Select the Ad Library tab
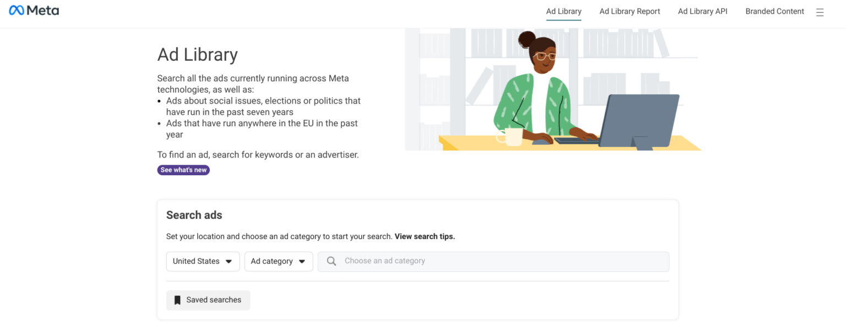This screenshot has width=846, height=324. coord(563,11)
